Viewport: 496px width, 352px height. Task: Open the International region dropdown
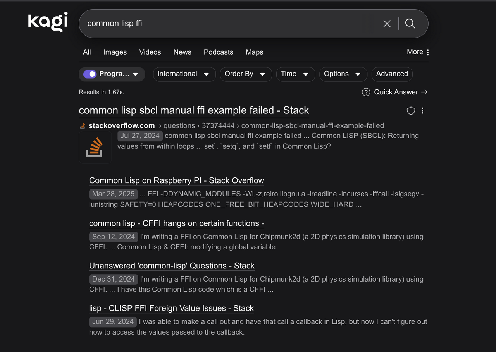[x=184, y=74]
